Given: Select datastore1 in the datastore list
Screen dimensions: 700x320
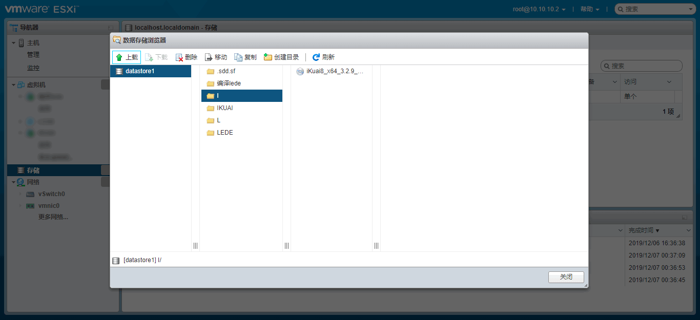Looking at the screenshot, I should 151,71.
